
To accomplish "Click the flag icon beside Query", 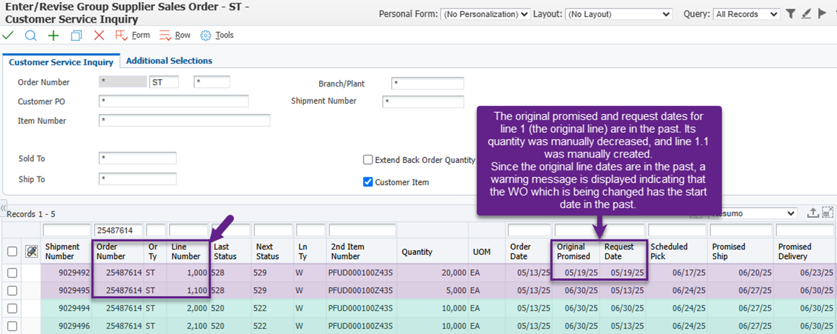I will pyautogui.click(x=823, y=14).
